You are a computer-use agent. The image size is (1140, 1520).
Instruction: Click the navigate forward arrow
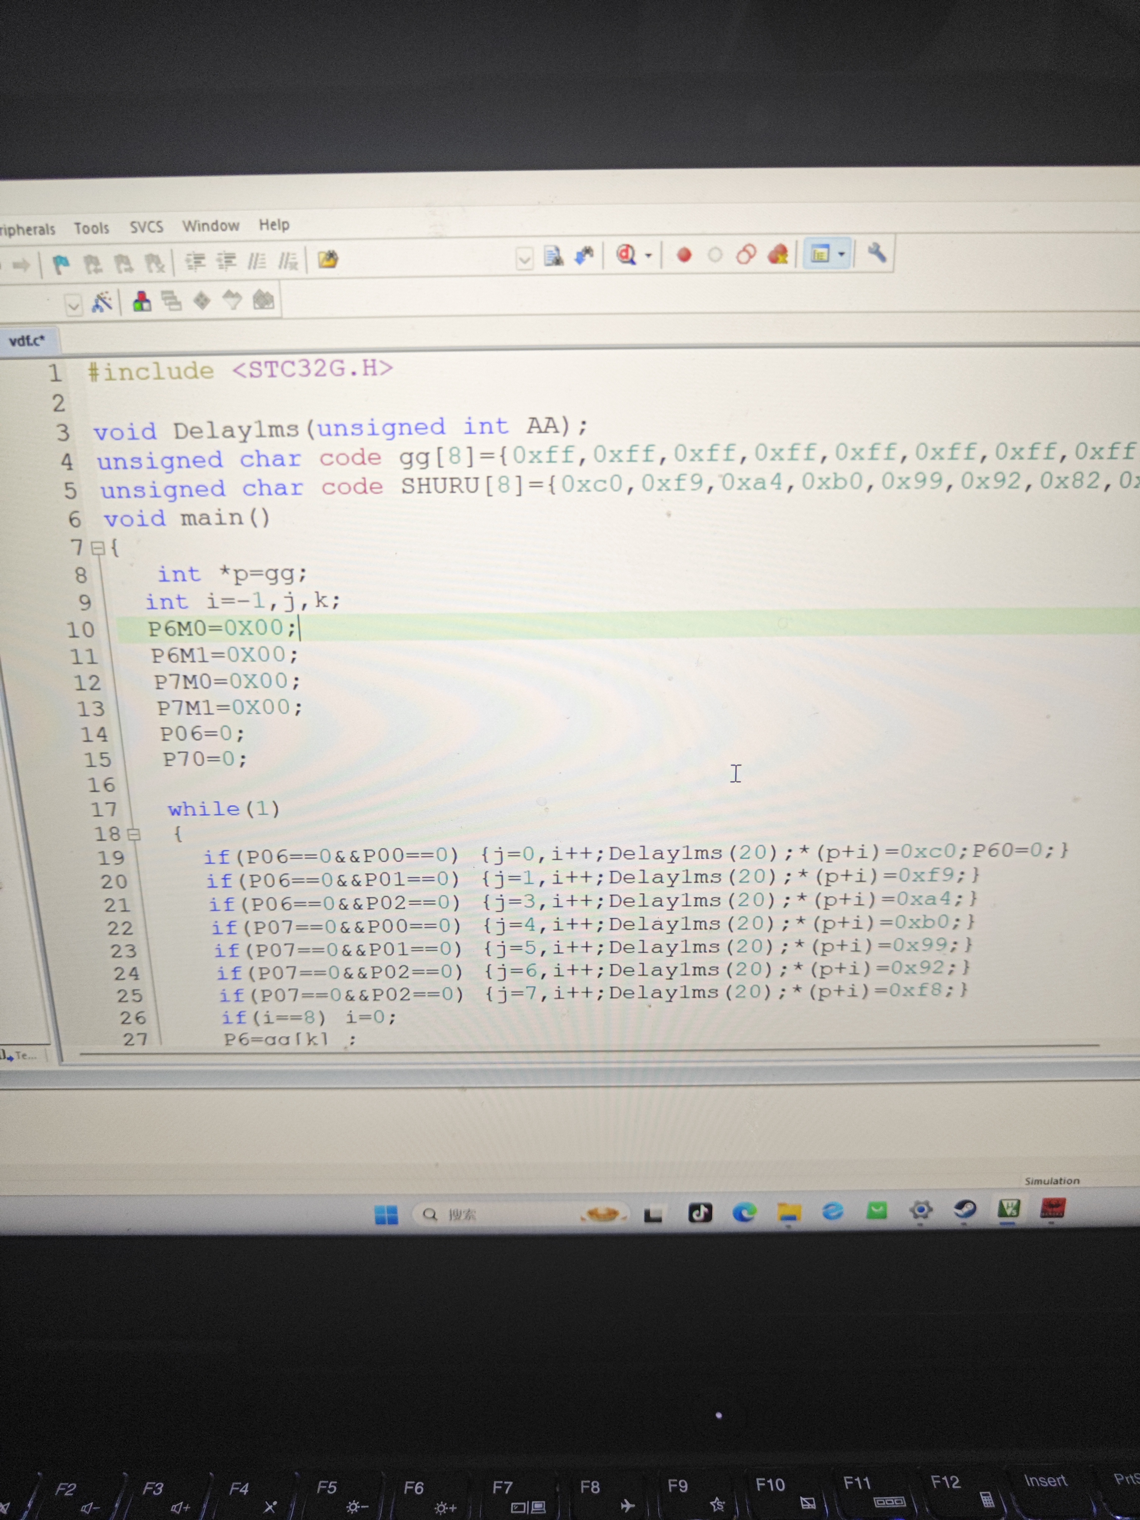[21, 265]
